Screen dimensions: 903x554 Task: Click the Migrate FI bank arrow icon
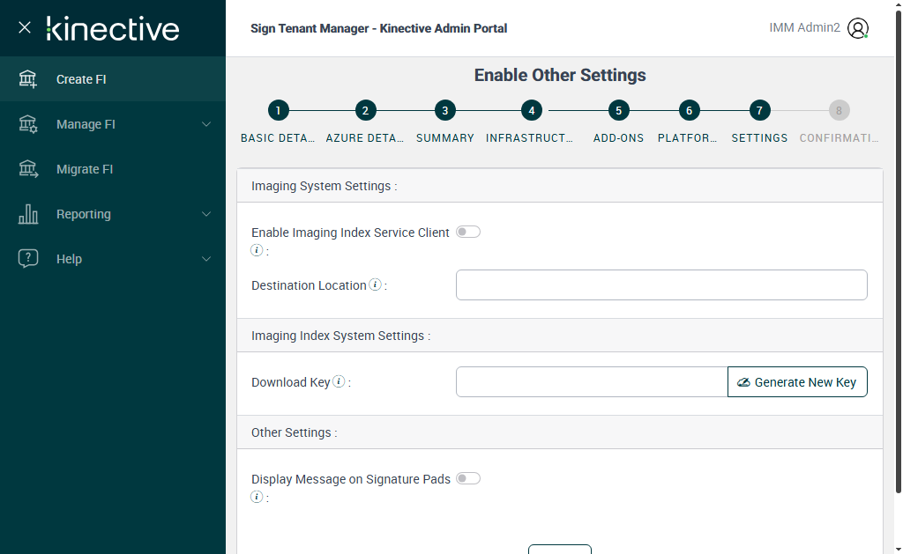[28, 168]
